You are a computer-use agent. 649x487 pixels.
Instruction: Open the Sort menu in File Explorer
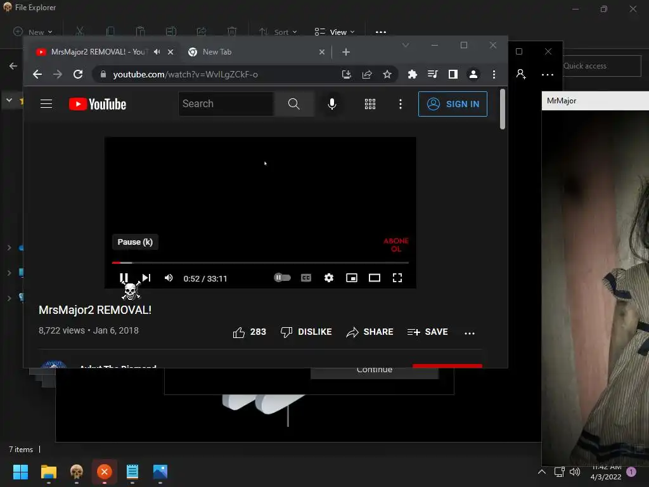278,32
